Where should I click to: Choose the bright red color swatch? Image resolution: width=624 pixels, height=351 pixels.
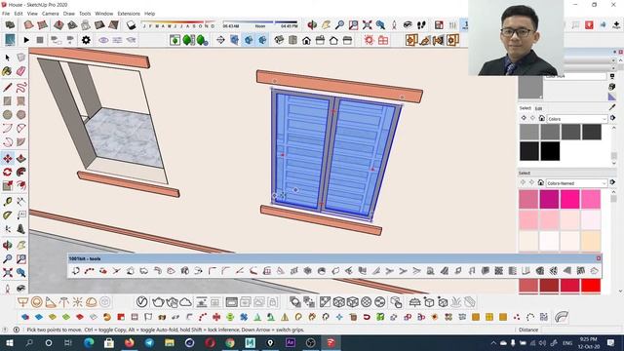tap(591, 286)
